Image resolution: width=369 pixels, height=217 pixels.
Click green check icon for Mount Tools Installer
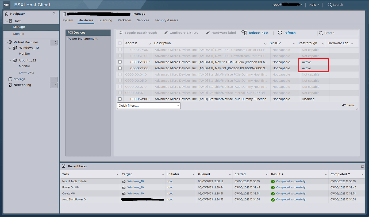point(273,181)
